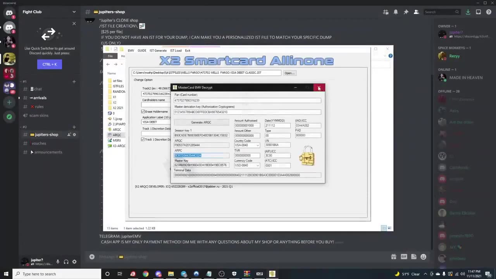
Task: Open the Country Code USA-0840 dropdown
Action: tap(247, 145)
